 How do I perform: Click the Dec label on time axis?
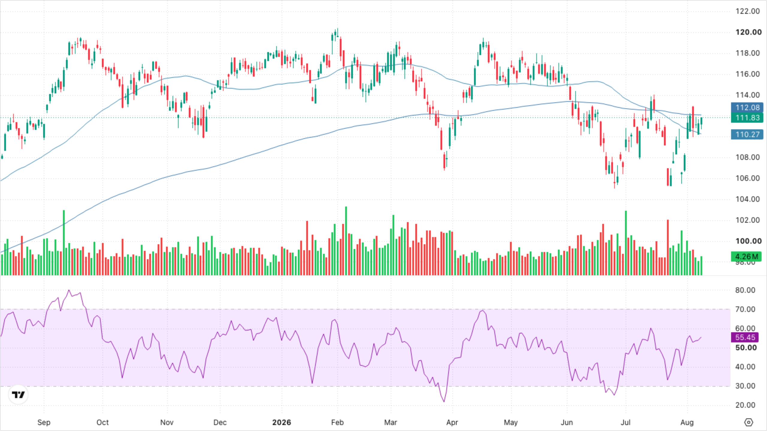click(x=220, y=422)
